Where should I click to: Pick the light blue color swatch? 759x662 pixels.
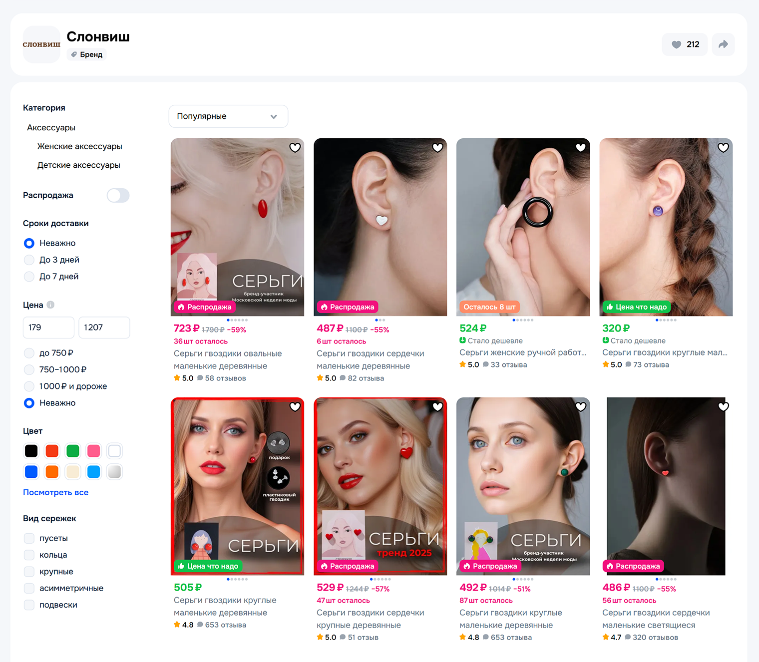point(94,472)
